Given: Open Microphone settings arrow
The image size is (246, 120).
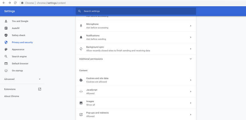Looking at the screenshot, I should point(190,26).
